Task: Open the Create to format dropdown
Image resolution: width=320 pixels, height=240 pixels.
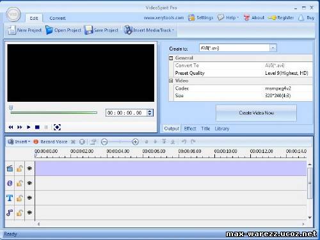Action: tap(273, 48)
